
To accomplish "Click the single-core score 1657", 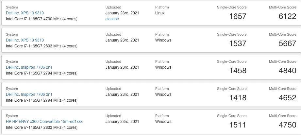I will tap(238, 16).
